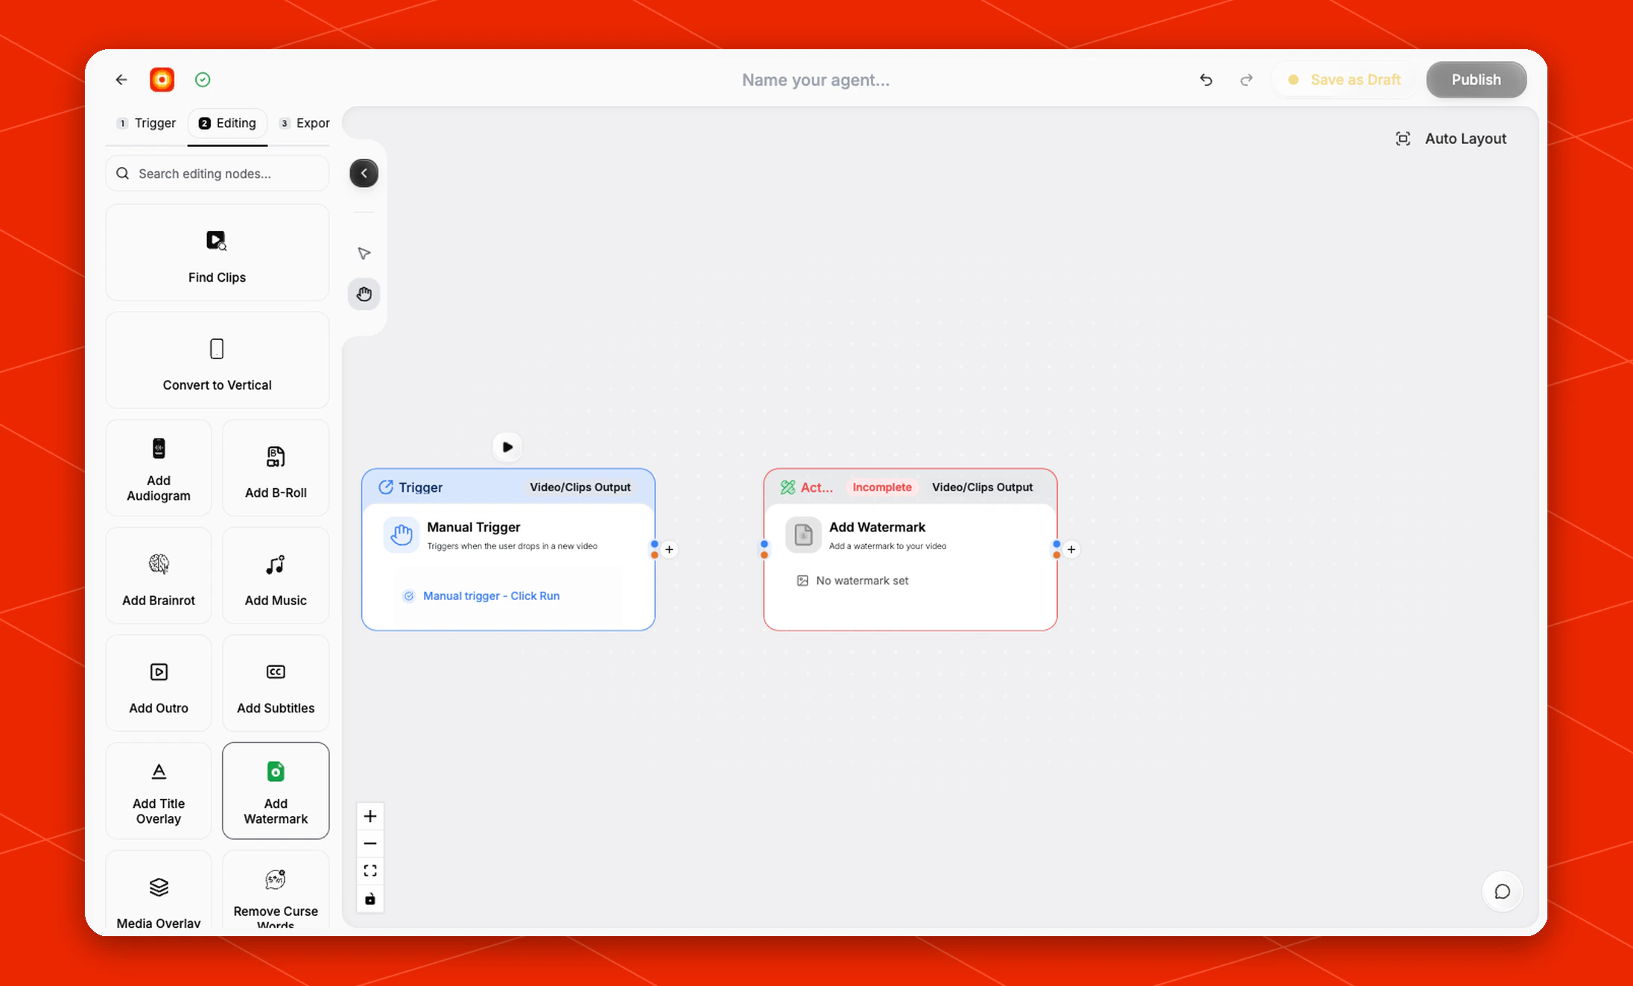Click the watermark node input connector dots
The height and width of the screenshot is (986, 1633).
coord(764,549)
